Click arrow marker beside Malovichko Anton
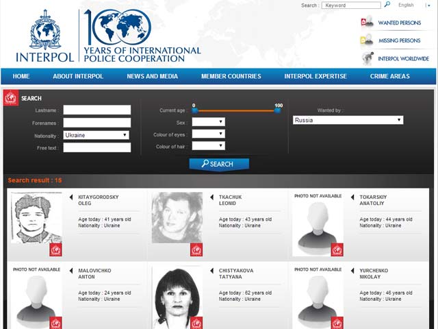This screenshot has width=438, height=329. tap(71, 271)
